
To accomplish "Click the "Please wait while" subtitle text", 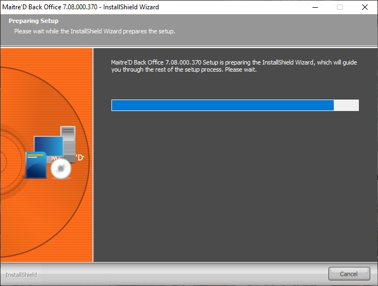I will coord(94,31).
